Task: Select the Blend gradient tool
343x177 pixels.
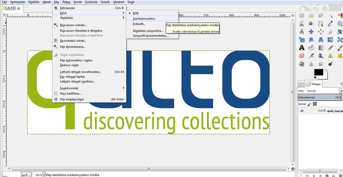Action: [321, 48]
